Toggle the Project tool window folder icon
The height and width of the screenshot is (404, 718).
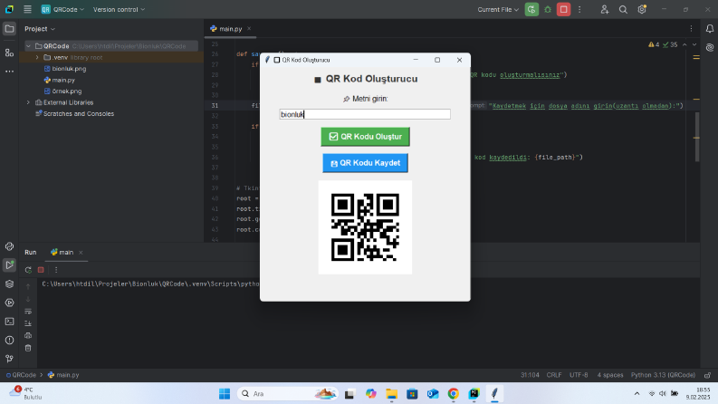pyautogui.click(x=9, y=29)
